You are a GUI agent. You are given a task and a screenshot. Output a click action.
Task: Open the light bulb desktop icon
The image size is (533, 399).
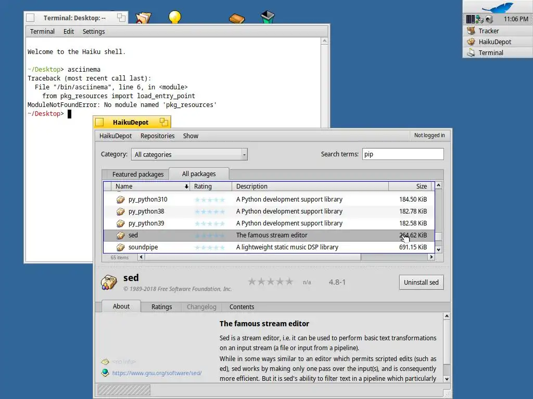[x=175, y=17]
